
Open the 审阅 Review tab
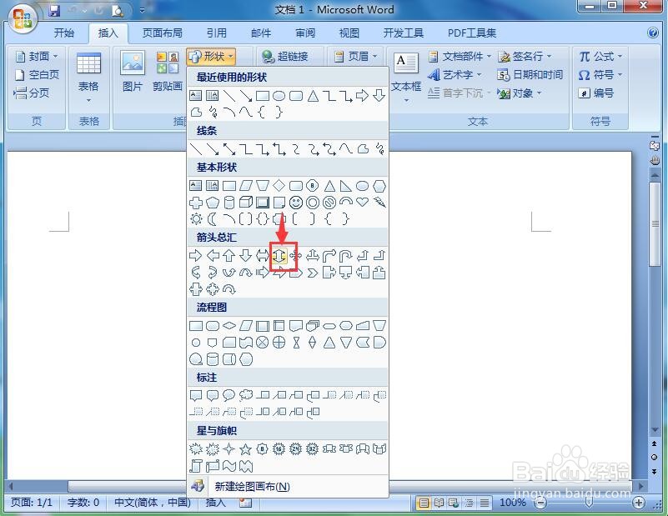(305, 33)
